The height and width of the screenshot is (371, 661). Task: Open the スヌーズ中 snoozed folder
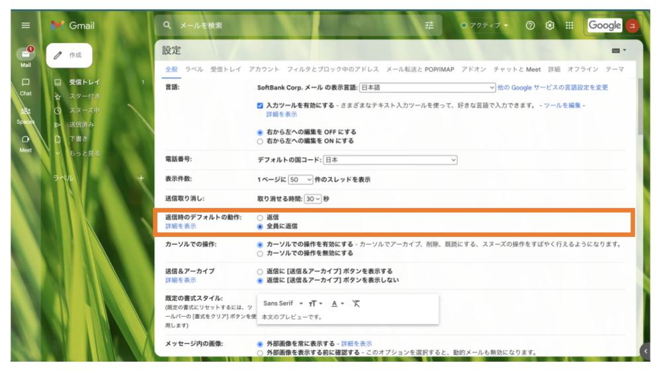coord(84,111)
